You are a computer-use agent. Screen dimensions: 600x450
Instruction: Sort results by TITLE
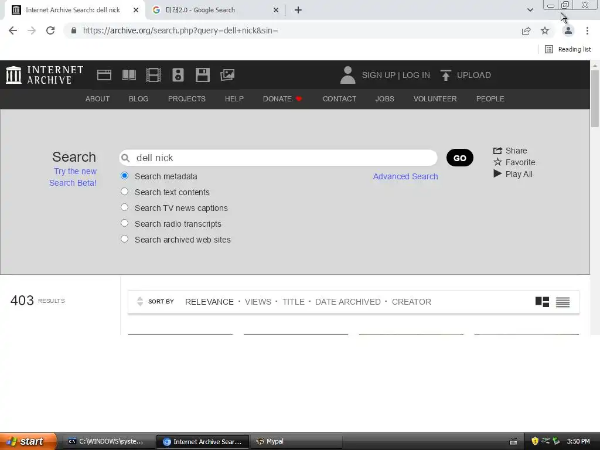point(294,302)
